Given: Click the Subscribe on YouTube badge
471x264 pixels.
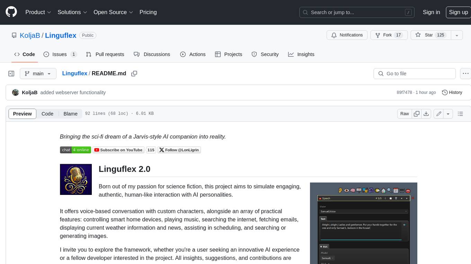Looking at the screenshot, I should tap(118, 150).
